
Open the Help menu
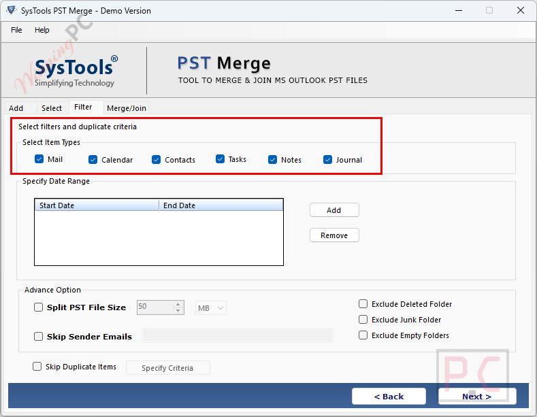pyautogui.click(x=42, y=30)
